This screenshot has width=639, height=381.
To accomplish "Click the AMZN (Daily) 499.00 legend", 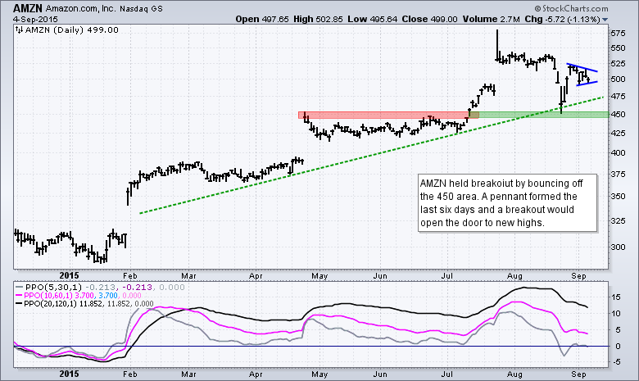I will (72, 29).
